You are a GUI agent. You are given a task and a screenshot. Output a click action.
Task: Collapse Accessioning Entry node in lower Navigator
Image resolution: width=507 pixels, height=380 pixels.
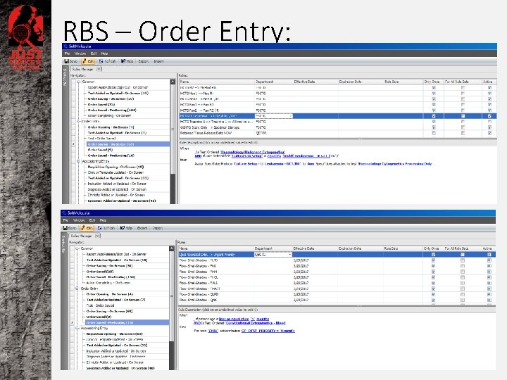[77, 328]
